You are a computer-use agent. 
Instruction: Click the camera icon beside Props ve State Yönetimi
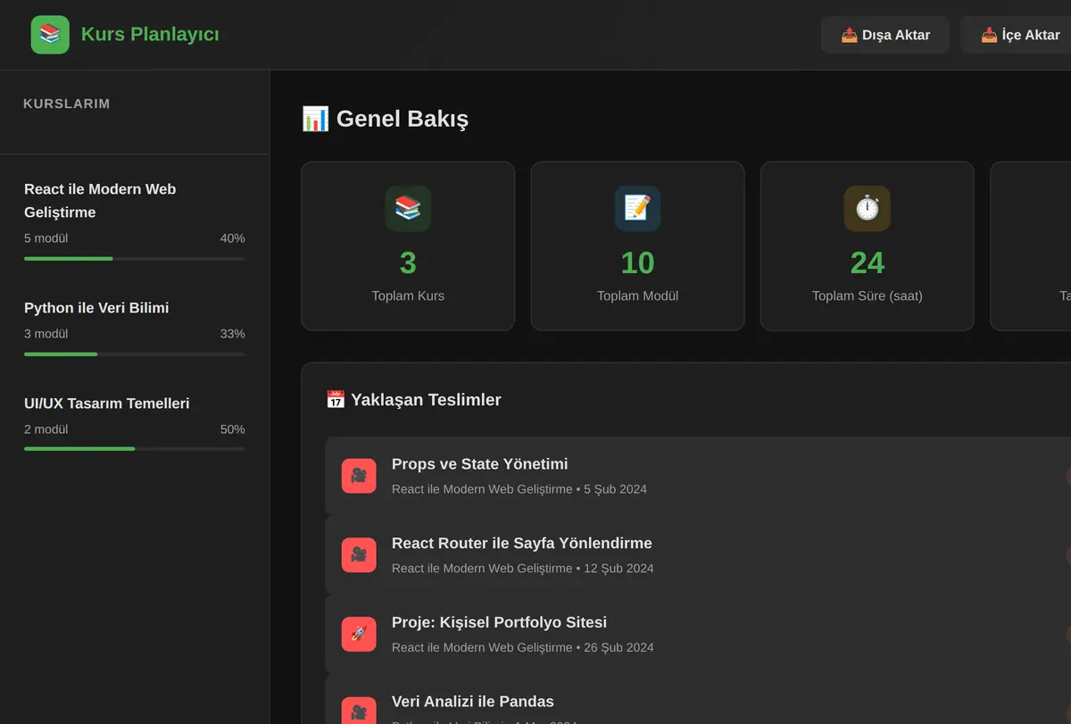pyautogui.click(x=359, y=476)
